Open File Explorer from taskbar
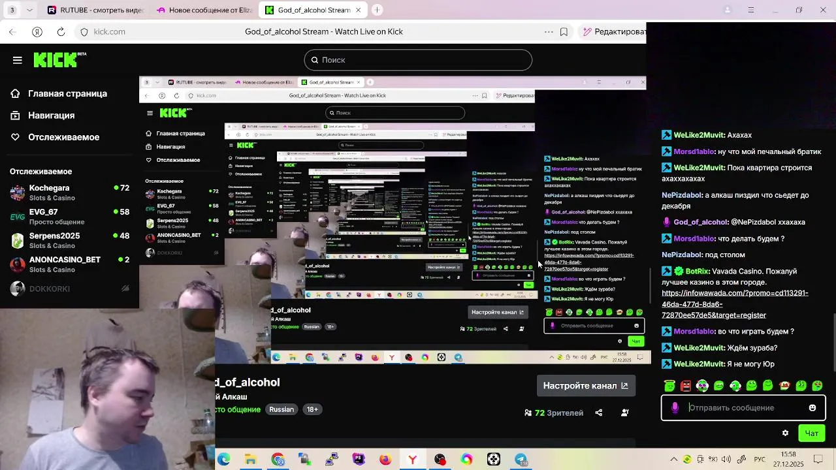Screen dimensions: 836x470 251,460
